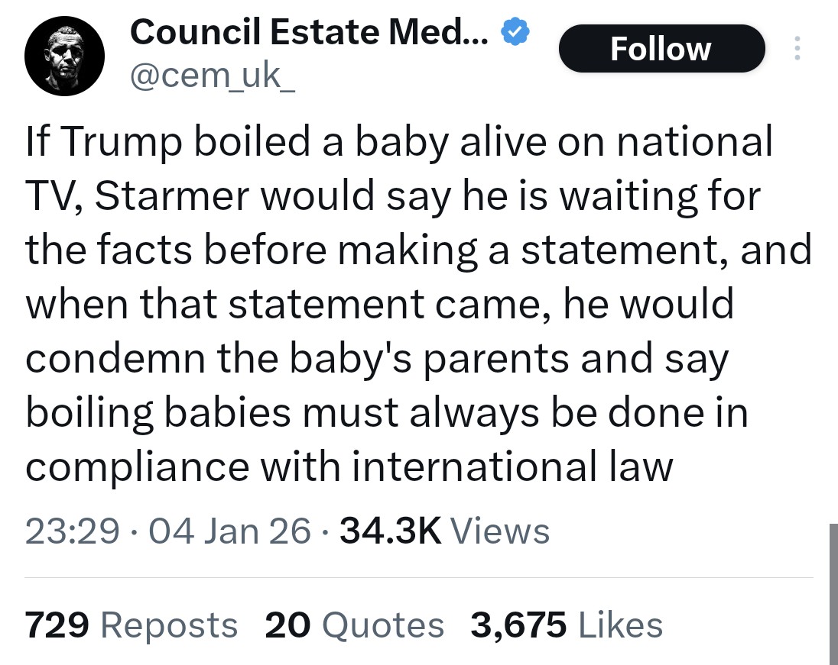Click the @cem_uk_ handle
The image size is (838, 665).
tap(212, 76)
